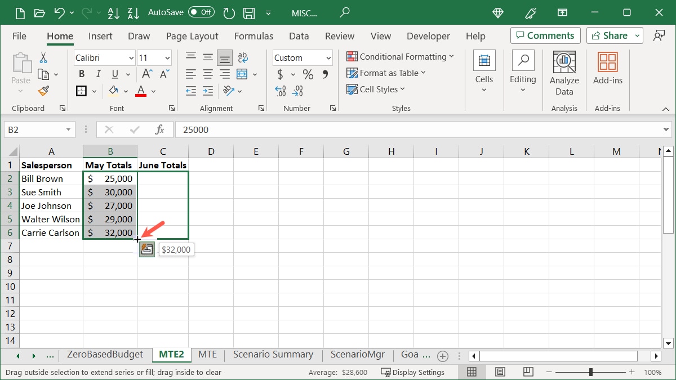This screenshot has height=380, width=676.
Task: Toggle Italic formatting
Action: click(98, 74)
